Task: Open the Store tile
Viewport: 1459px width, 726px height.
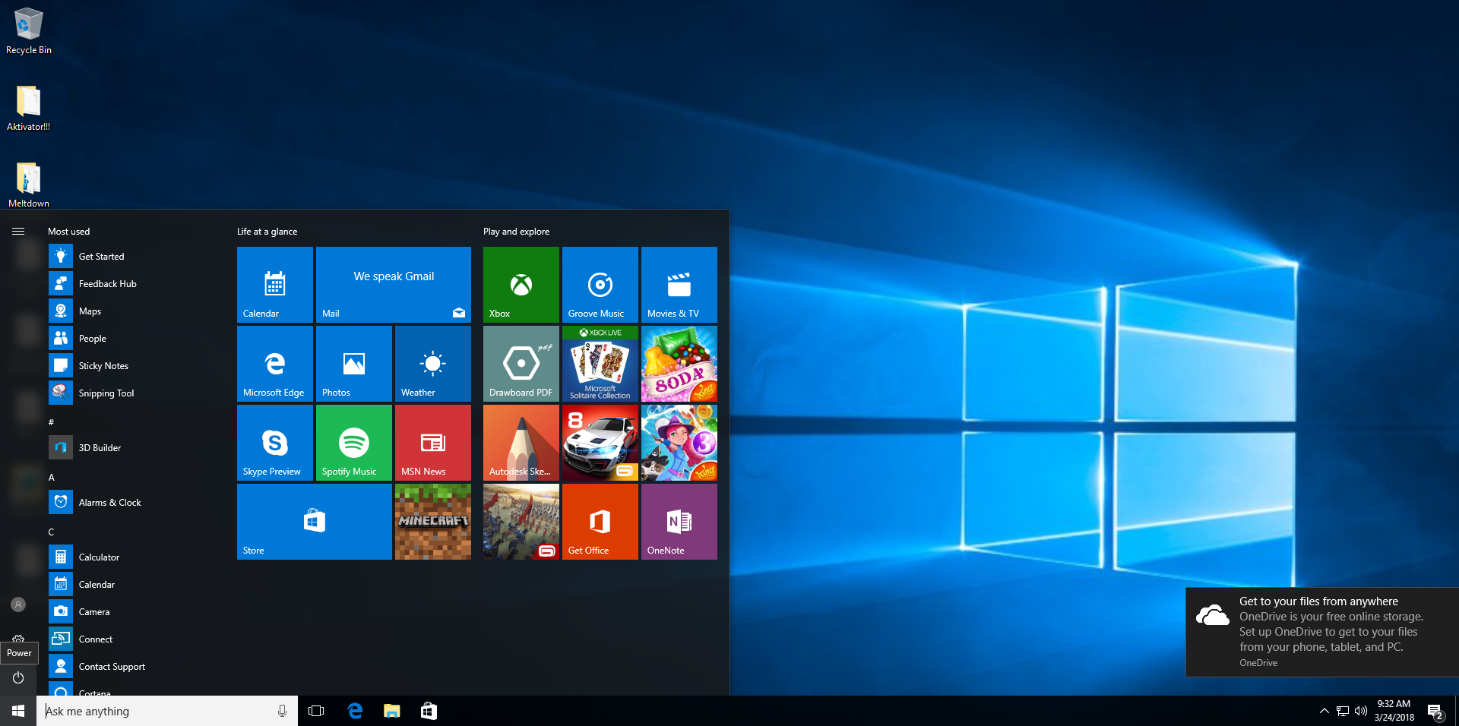Action: tap(315, 522)
